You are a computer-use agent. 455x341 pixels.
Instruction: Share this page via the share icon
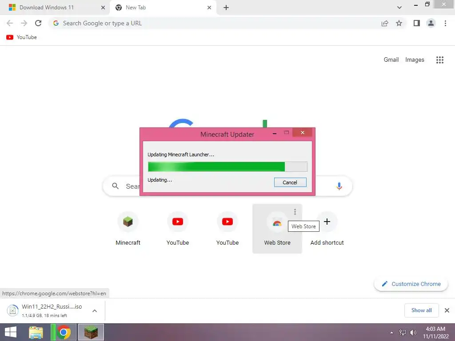pyautogui.click(x=385, y=23)
